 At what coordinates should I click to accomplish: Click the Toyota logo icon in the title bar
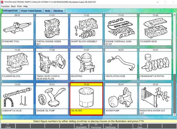pos(2,2)
